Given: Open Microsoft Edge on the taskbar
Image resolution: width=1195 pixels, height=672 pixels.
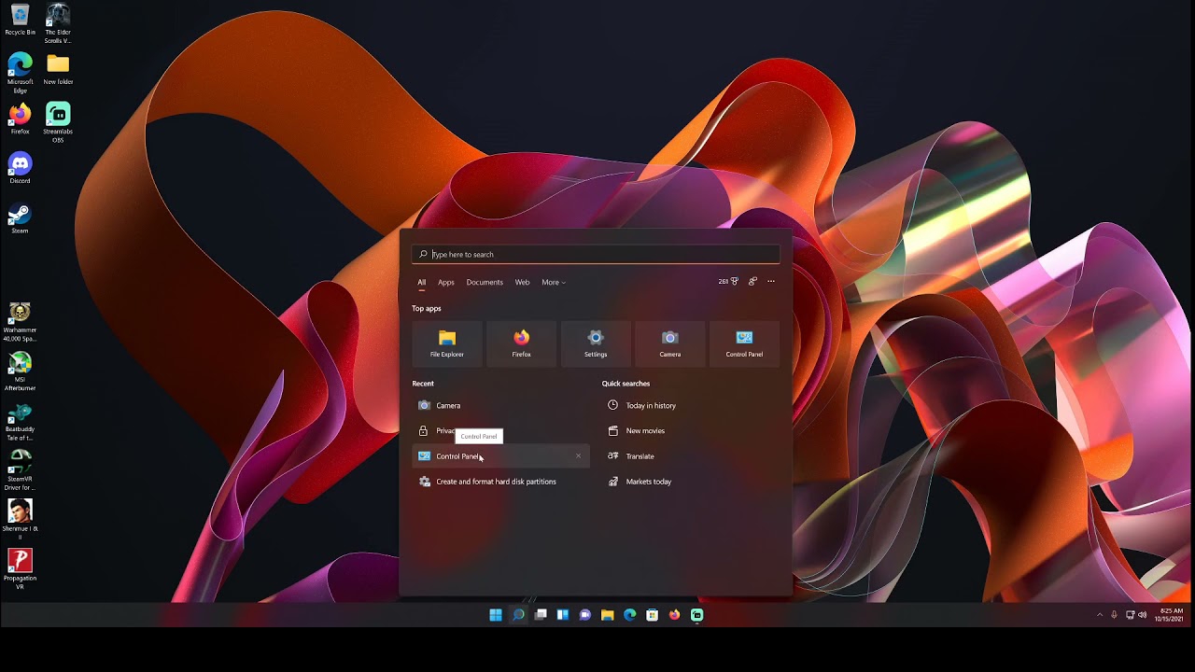Looking at the screenshot, I should point(630,615).
